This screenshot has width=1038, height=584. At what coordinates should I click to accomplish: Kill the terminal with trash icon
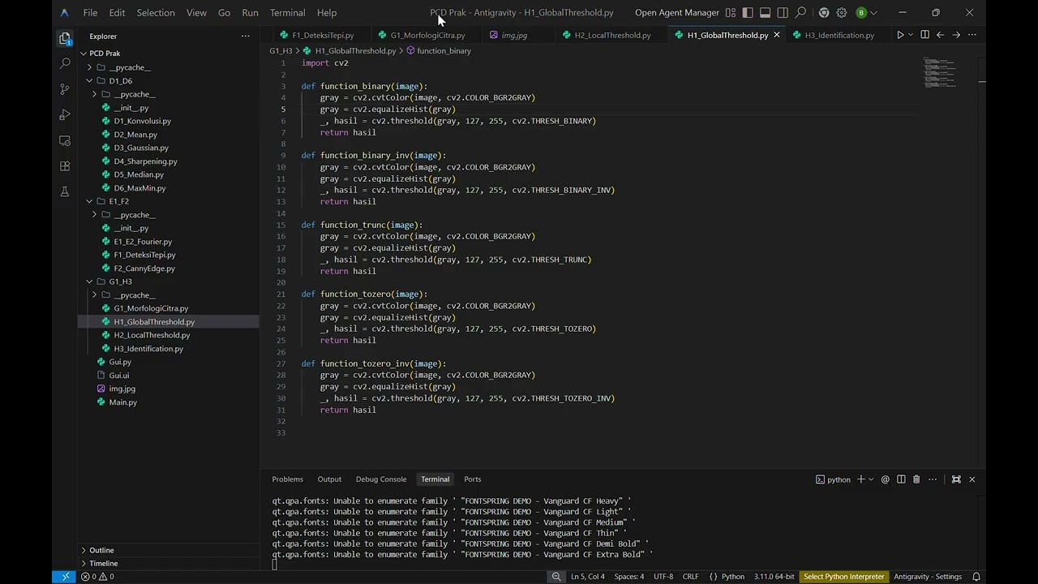(x=916, y=479)
